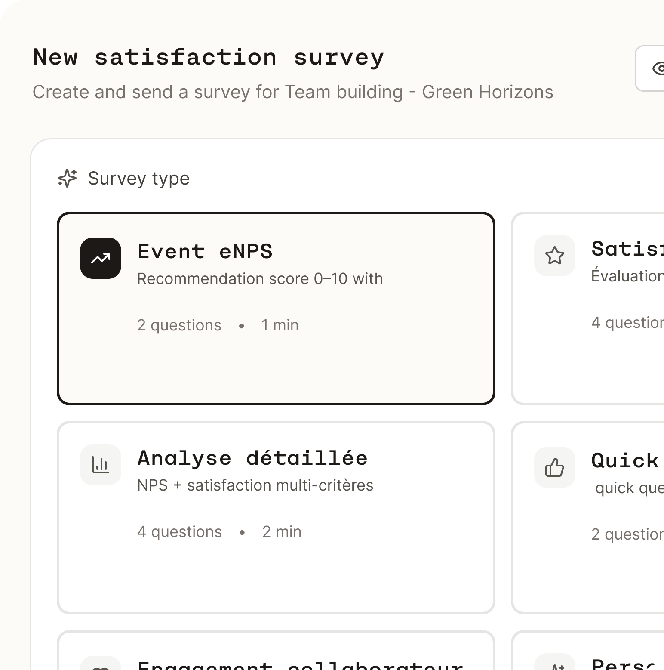The height and width of the screenshot is (670, 664).
Task: Click the trending-line icon on Event eNPS card
Action: pyautogui.click(x=100, y=258)
